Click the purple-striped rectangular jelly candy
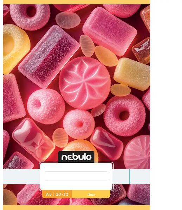 point(49,56)
